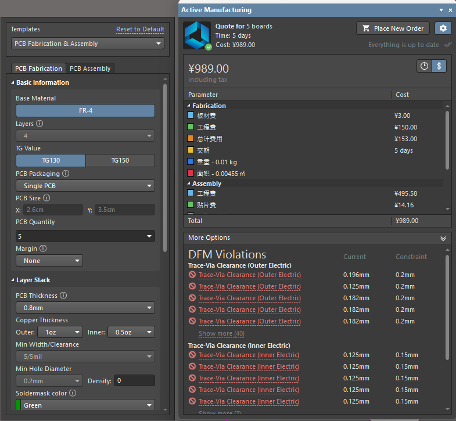Click the up-to-date double check icon
The height and width of the screenshot is (421, 456).
(x=447, y=45)
